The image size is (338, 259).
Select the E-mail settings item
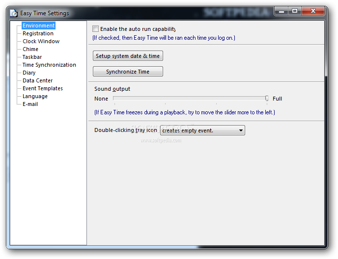tap(30, 104)
